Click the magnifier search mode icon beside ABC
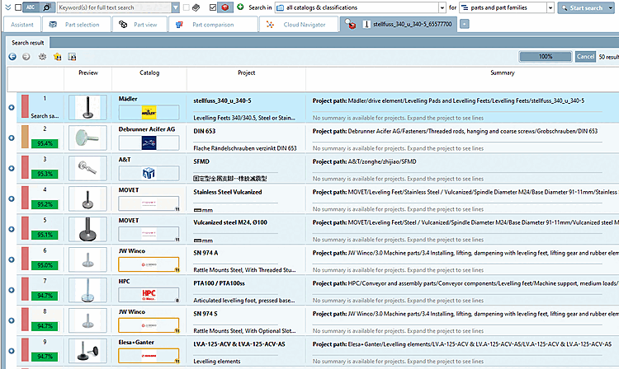The height and width of the screenshot is (369, 619). [46, 7]
